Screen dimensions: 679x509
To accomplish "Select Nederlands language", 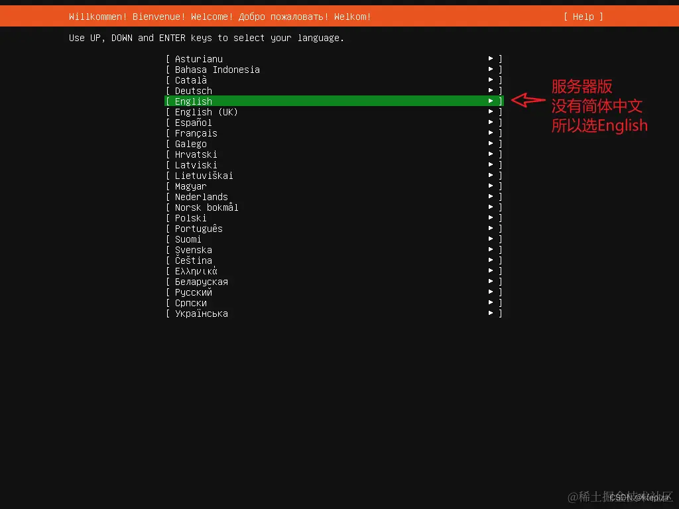I will (x=334, y=196).
